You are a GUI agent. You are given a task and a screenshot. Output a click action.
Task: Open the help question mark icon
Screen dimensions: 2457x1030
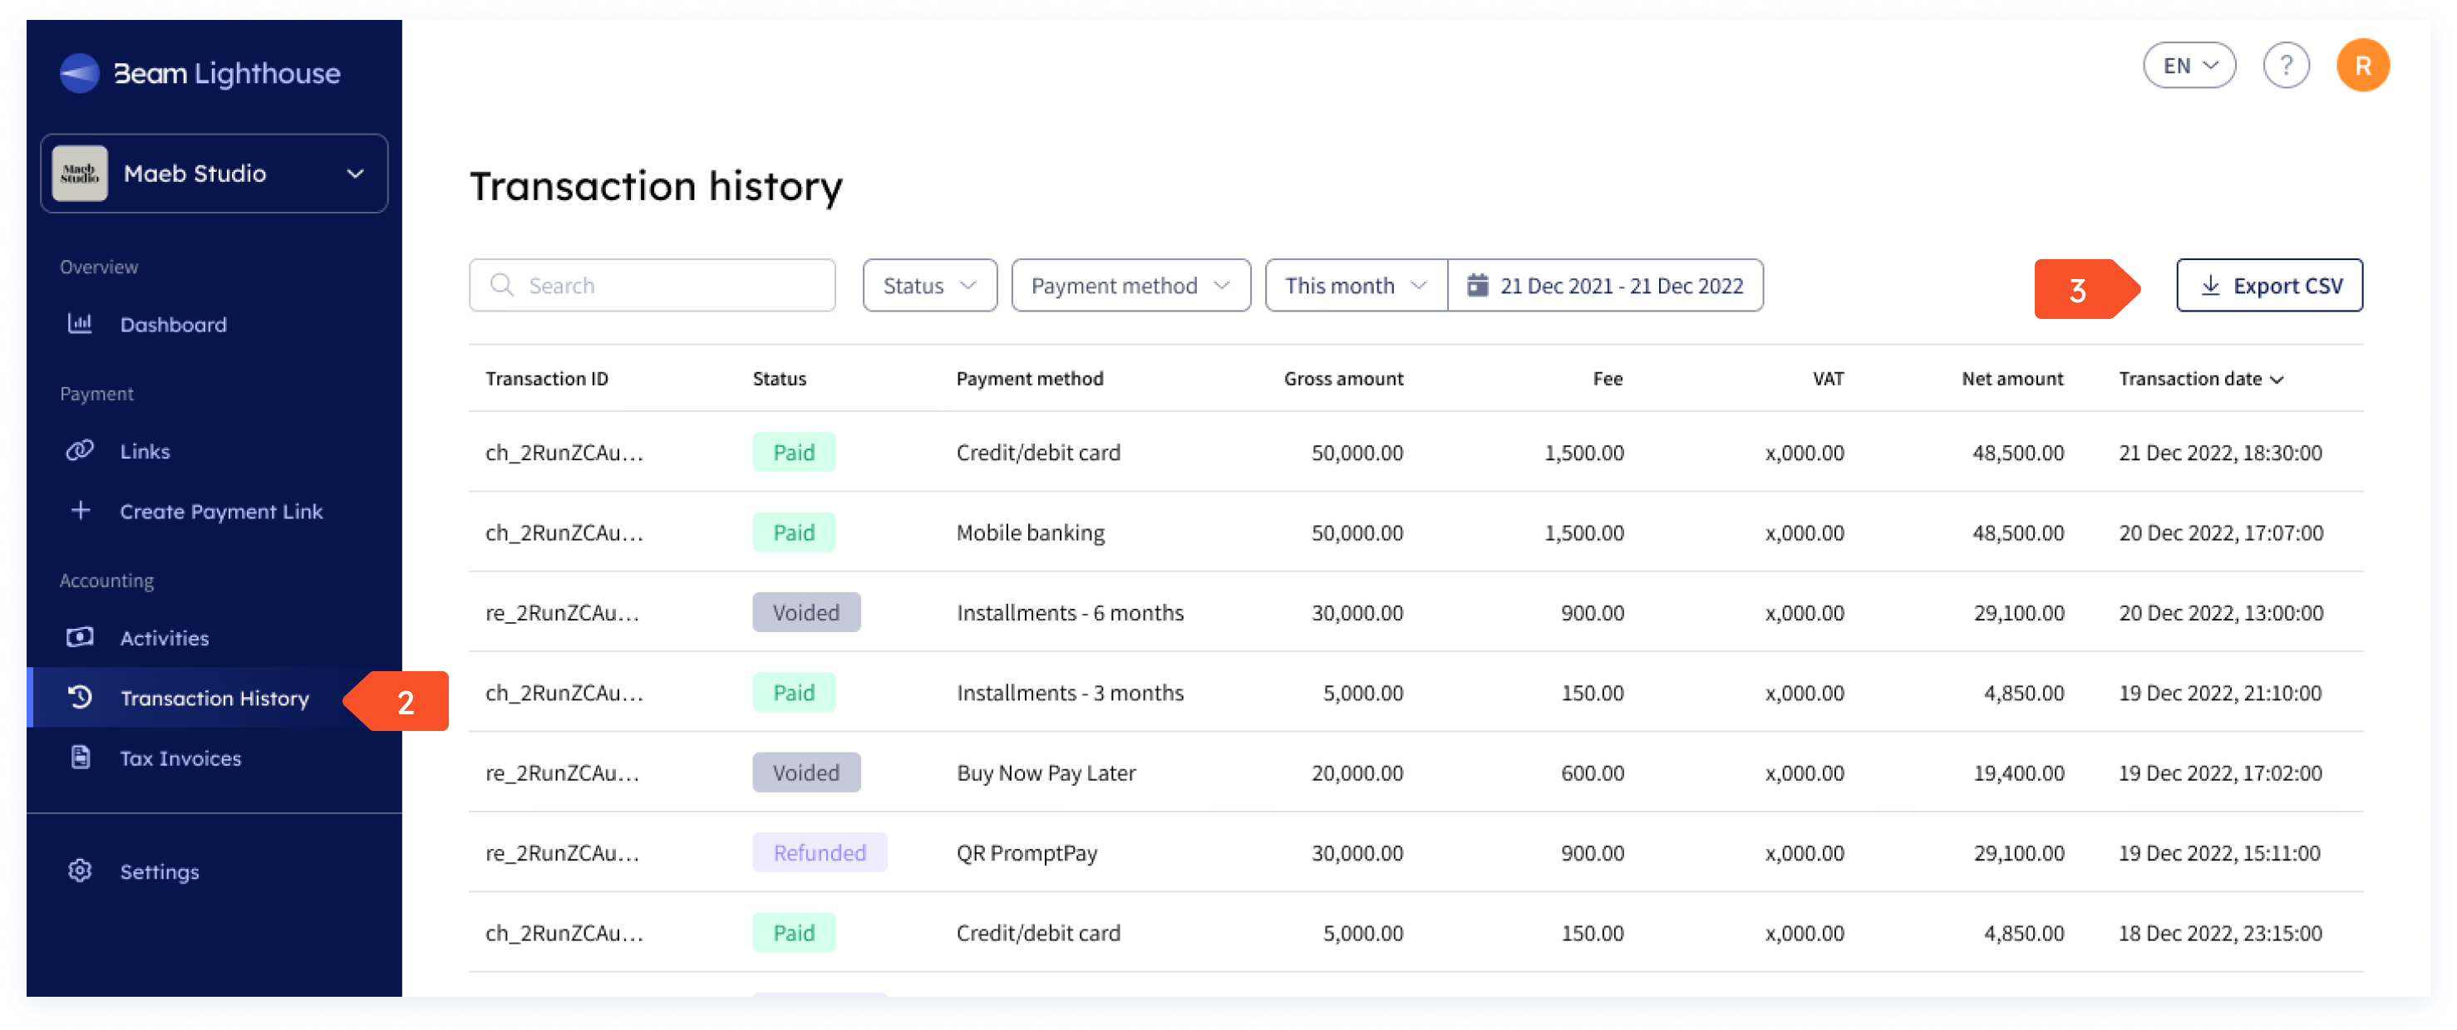click(x=2285, y=66)
